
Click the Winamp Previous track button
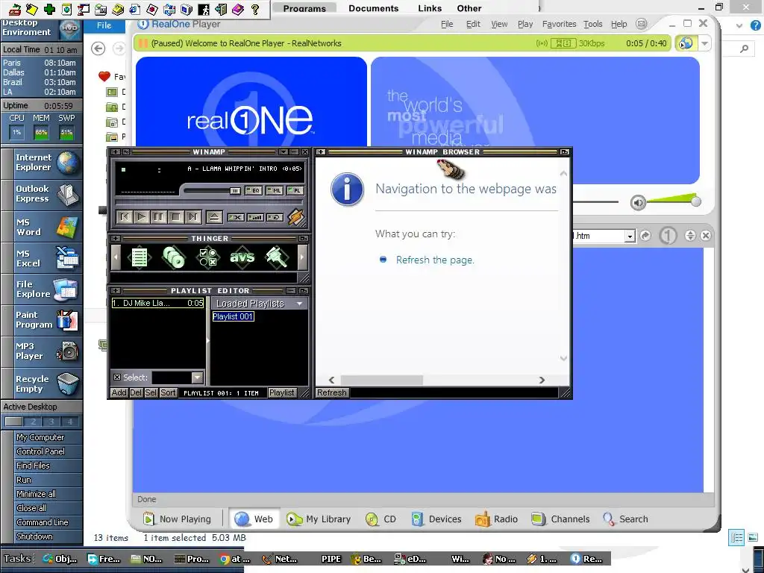pyautogui.click(x=125, y=217)
